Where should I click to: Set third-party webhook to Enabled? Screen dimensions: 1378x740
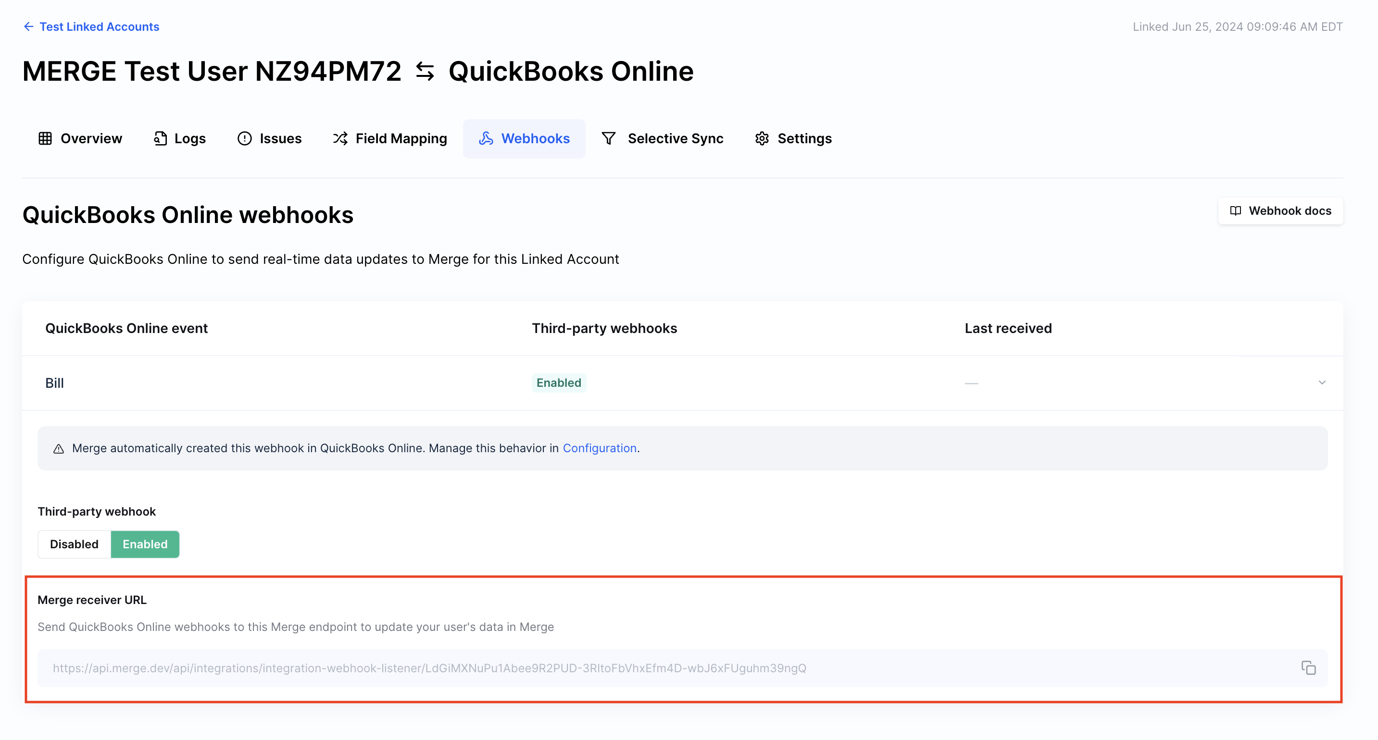[145, 544]
